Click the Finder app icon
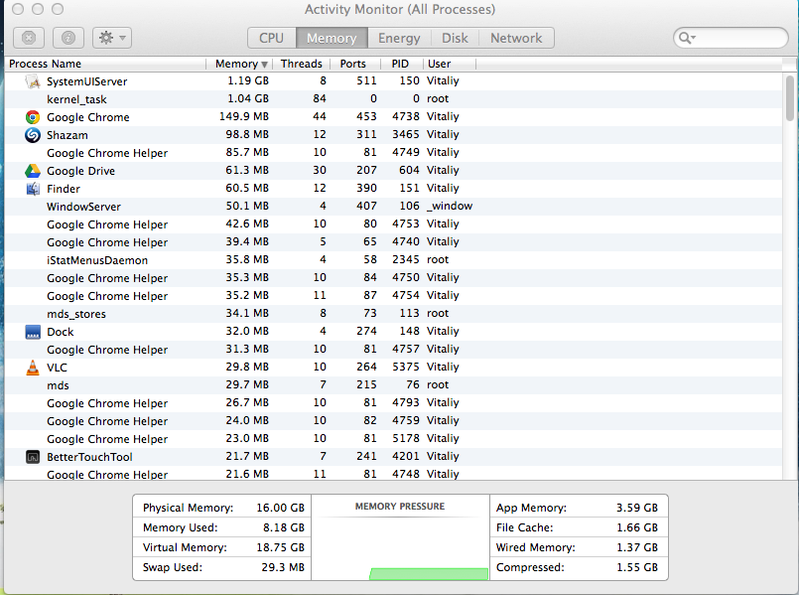Viewport: 799px width, 595px height. tap(33, 189)
